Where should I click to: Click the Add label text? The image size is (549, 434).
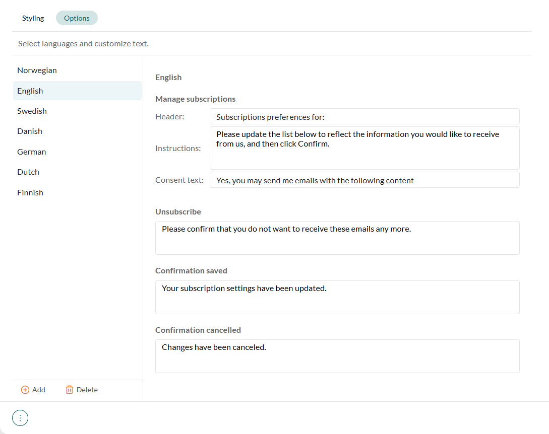[38, 390]
